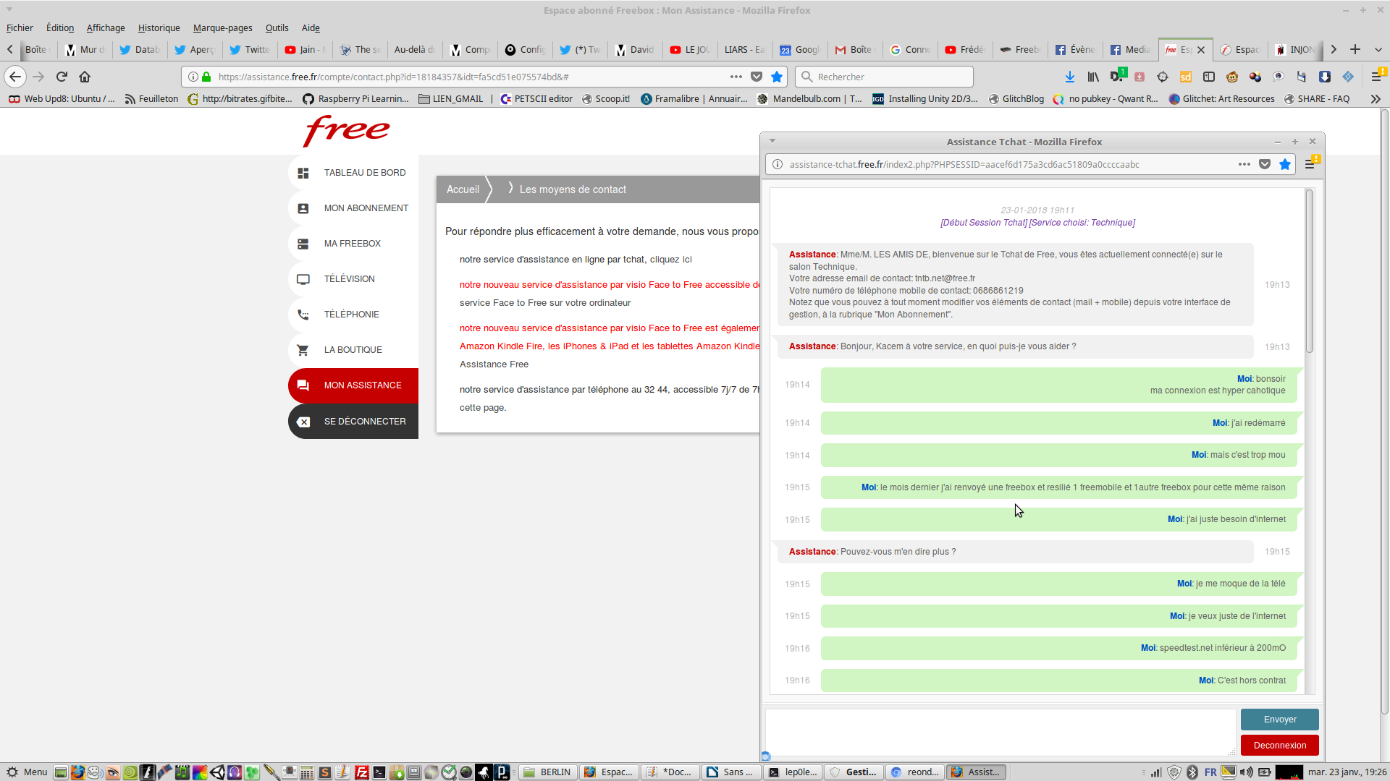Open hamburger menu in Tchat window

tap(1310, 164)
